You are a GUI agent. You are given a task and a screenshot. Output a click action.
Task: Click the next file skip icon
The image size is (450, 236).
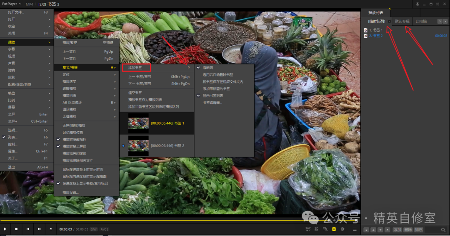coord(39,229)
